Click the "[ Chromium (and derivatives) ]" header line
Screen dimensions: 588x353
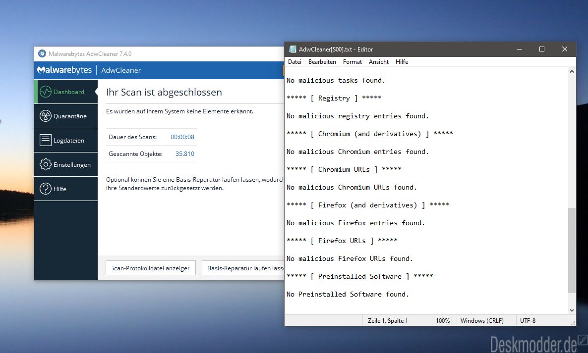coord(369,134)
